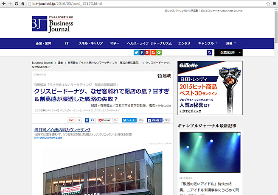Expand the 連載 navigation dropdown

231,43
